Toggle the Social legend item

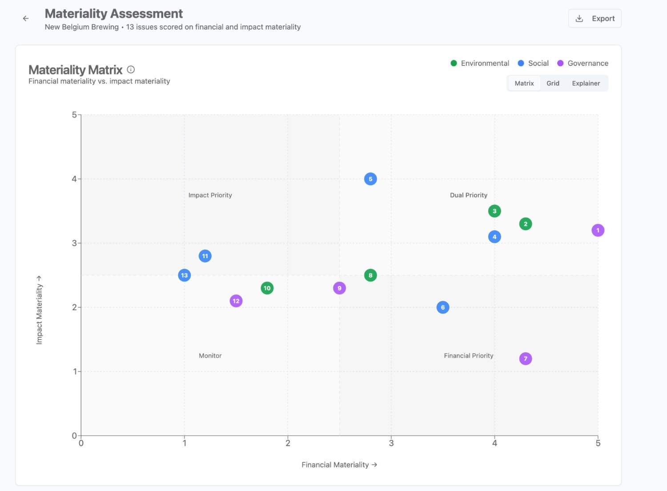coord(533,63)
